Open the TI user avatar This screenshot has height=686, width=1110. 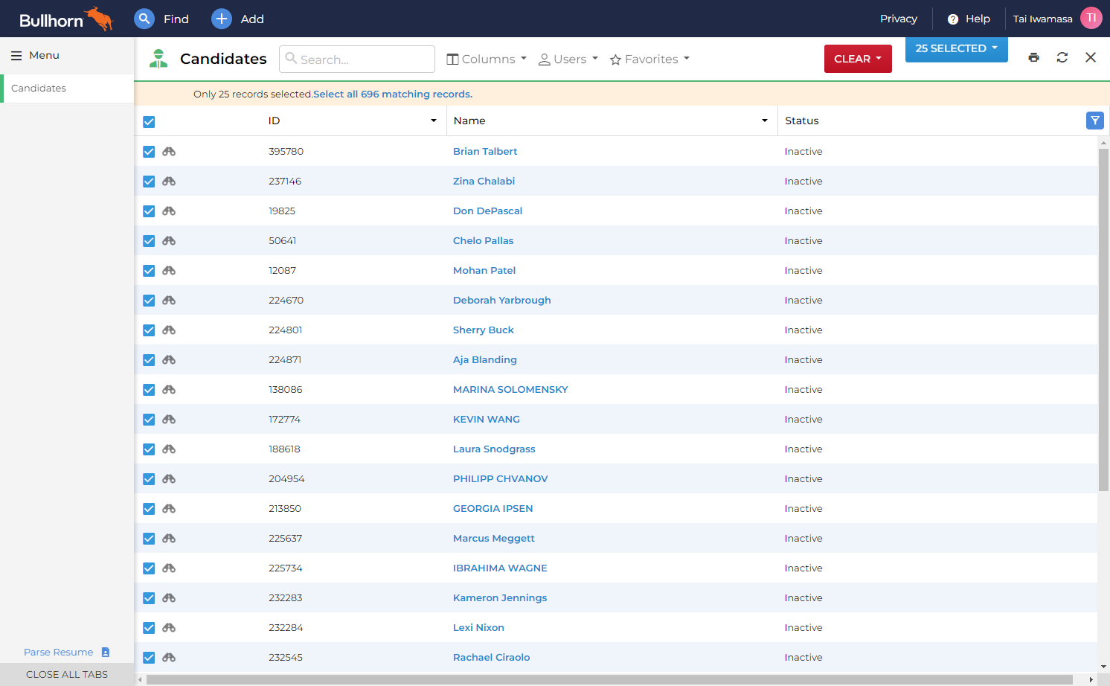coord(1091,18)
